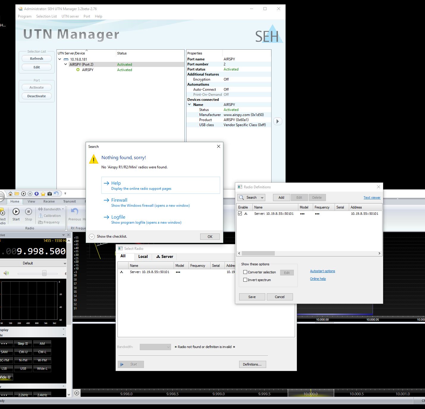The width and height of the screenshot is (425, 409).
Task: Mute audio with the speaker icon
Action: [6, 273]
